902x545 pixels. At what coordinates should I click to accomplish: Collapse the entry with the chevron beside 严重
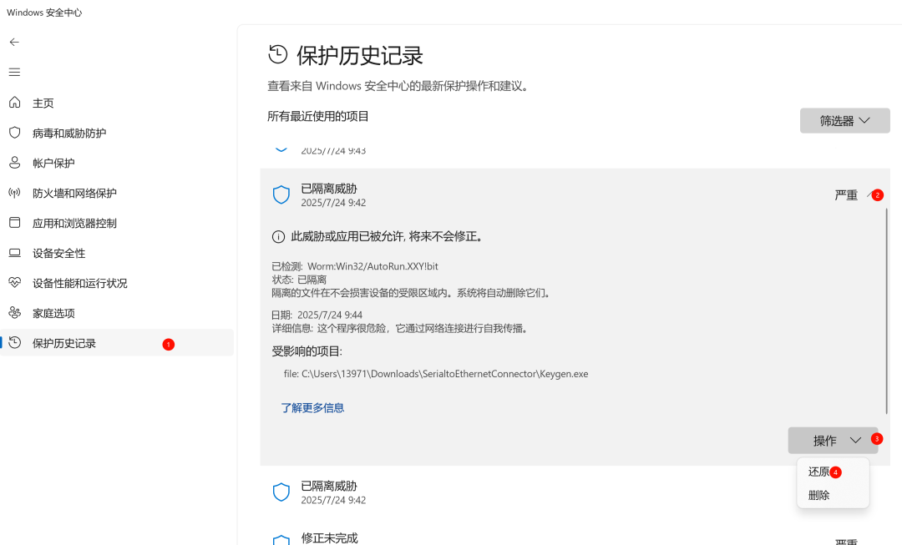(x=870, y=195)
